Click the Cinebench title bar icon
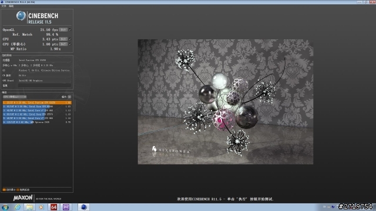This screenshot has width=376, height=211. 2,2
